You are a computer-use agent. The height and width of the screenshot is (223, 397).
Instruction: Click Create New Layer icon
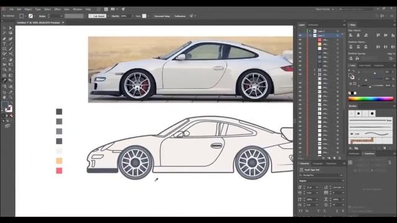pos(334,158)
